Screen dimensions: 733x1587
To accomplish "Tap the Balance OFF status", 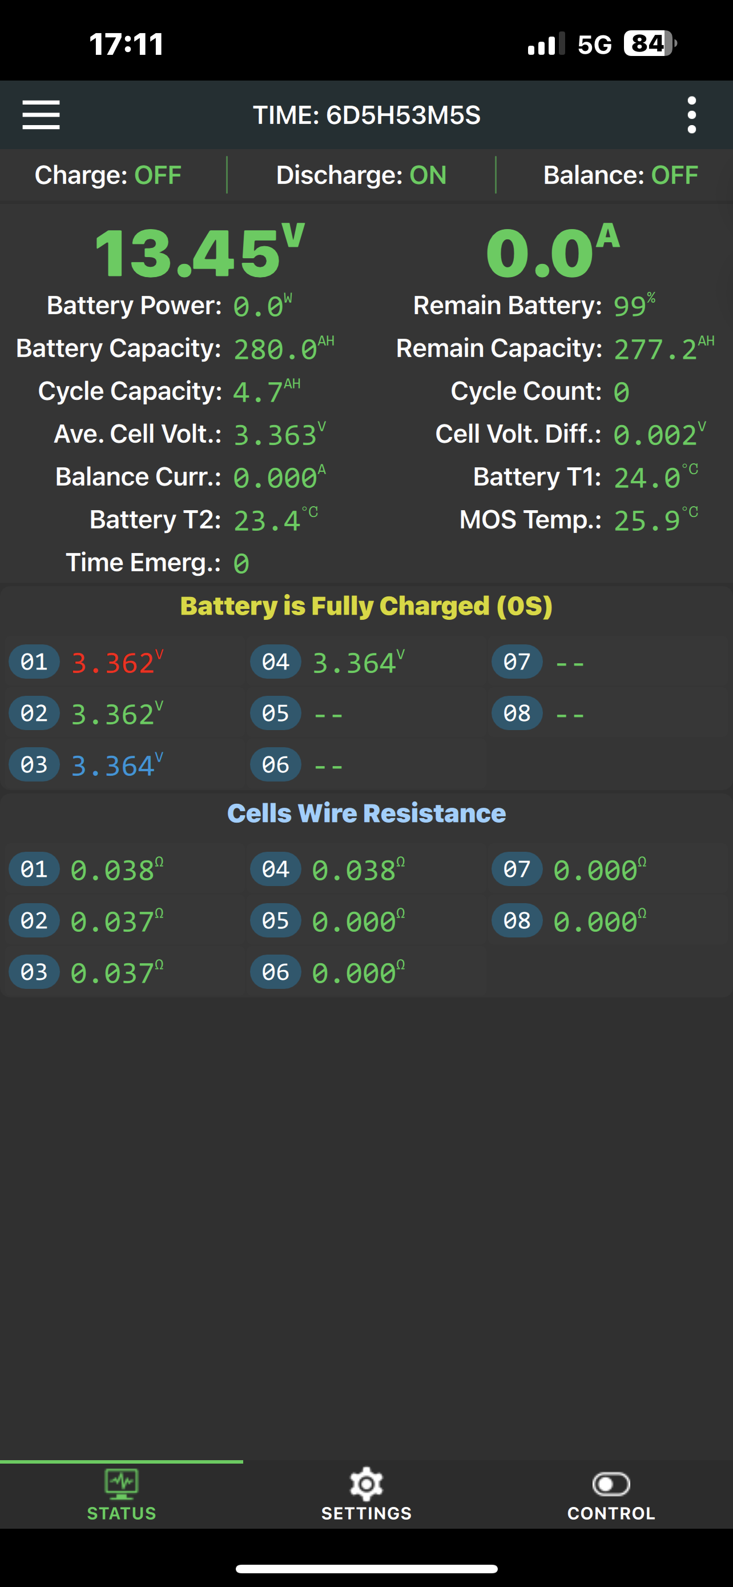I will point(621,175).
